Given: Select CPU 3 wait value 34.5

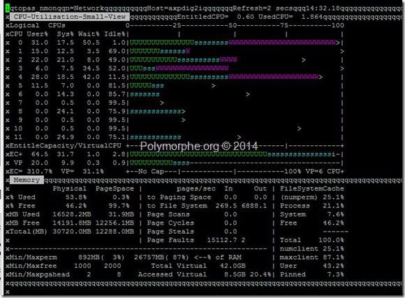Looking at the screenshot, I should point(91,68).
